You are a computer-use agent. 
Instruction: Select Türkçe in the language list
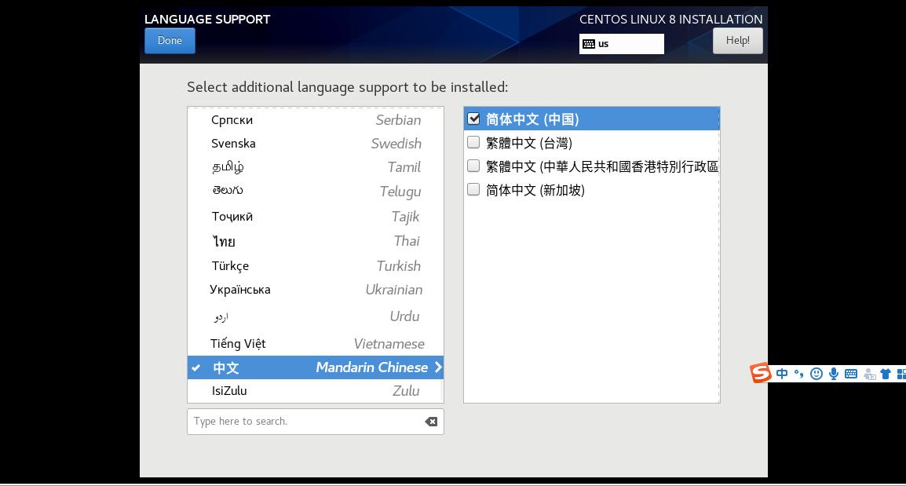click(x=314, y=265)
